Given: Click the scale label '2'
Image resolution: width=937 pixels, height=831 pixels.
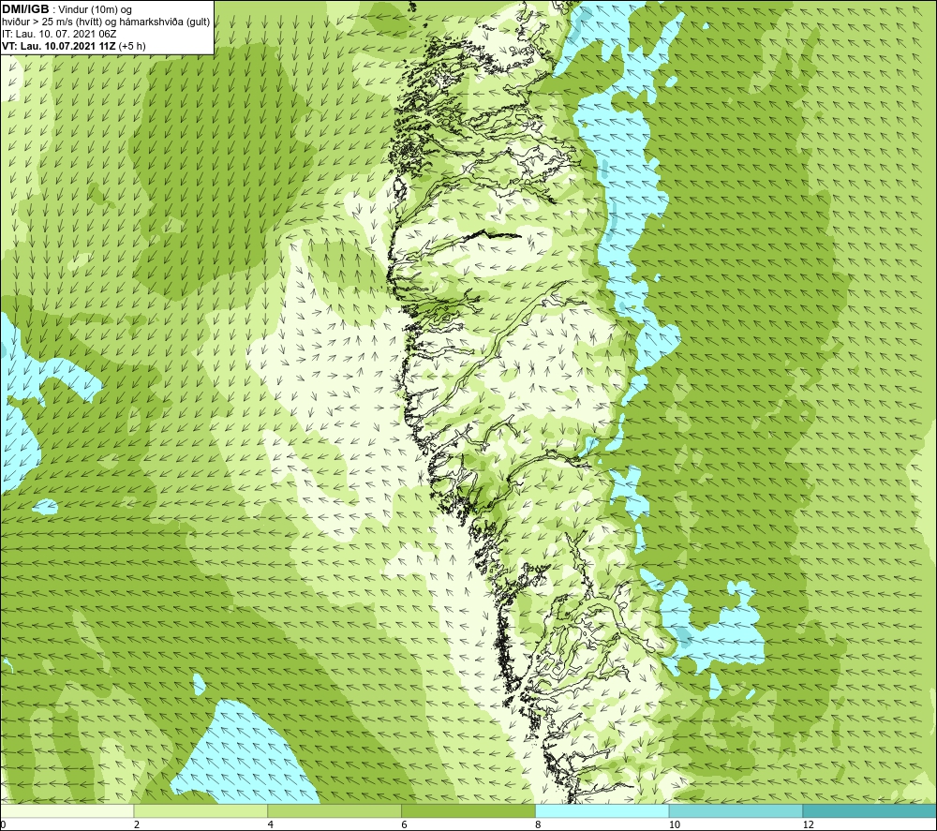Looking at the screenshot, I should [137, 825].
